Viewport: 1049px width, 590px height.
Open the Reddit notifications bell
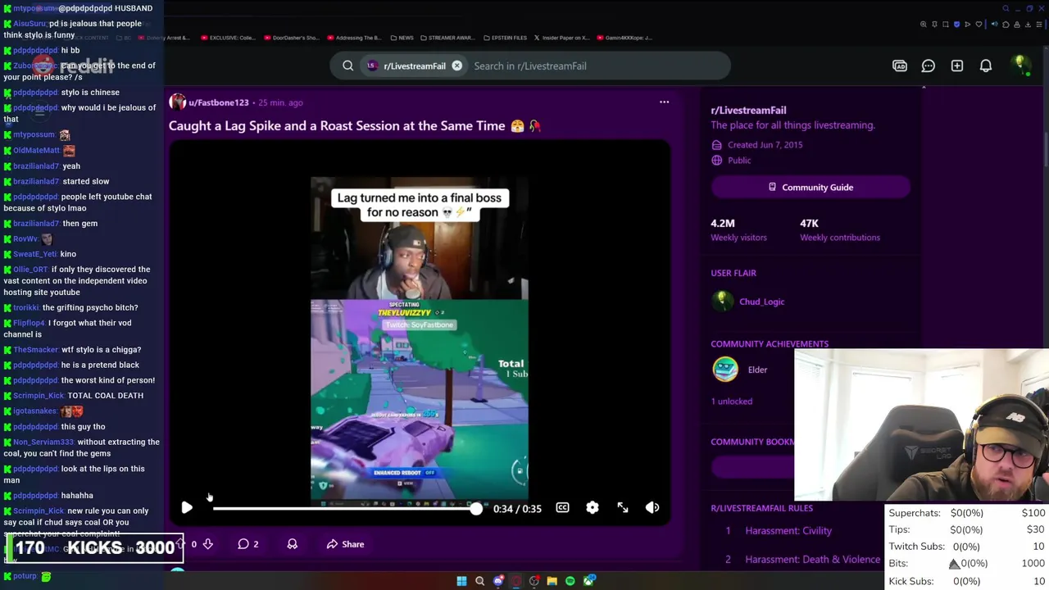[986, 66]
